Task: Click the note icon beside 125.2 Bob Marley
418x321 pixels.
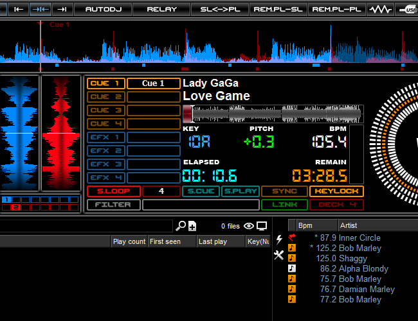Action: 292,248
